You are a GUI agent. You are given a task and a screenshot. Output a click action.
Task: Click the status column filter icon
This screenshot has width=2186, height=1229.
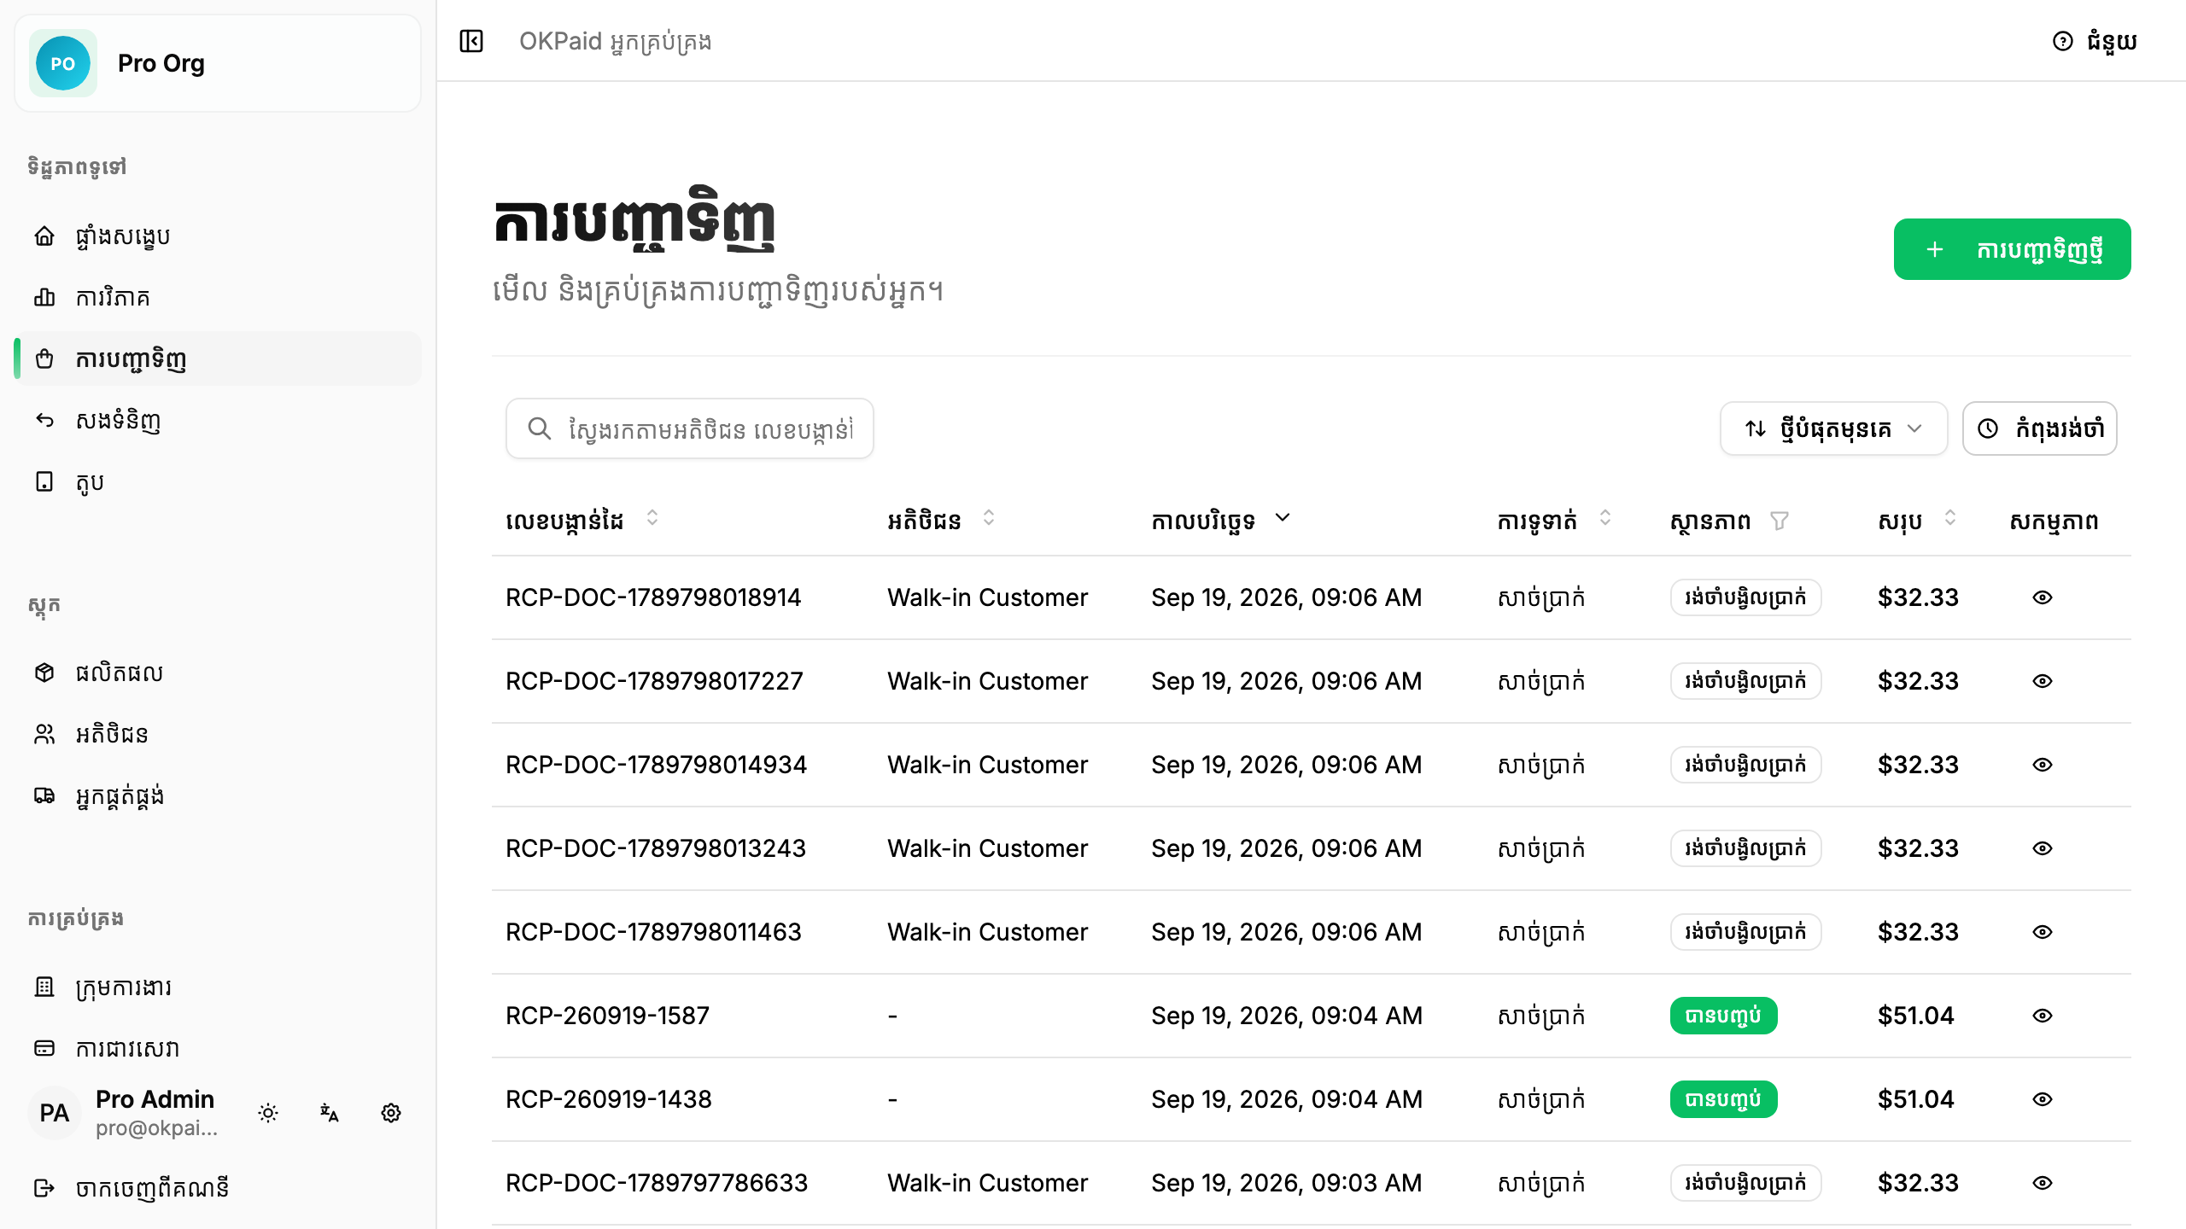1780,521
